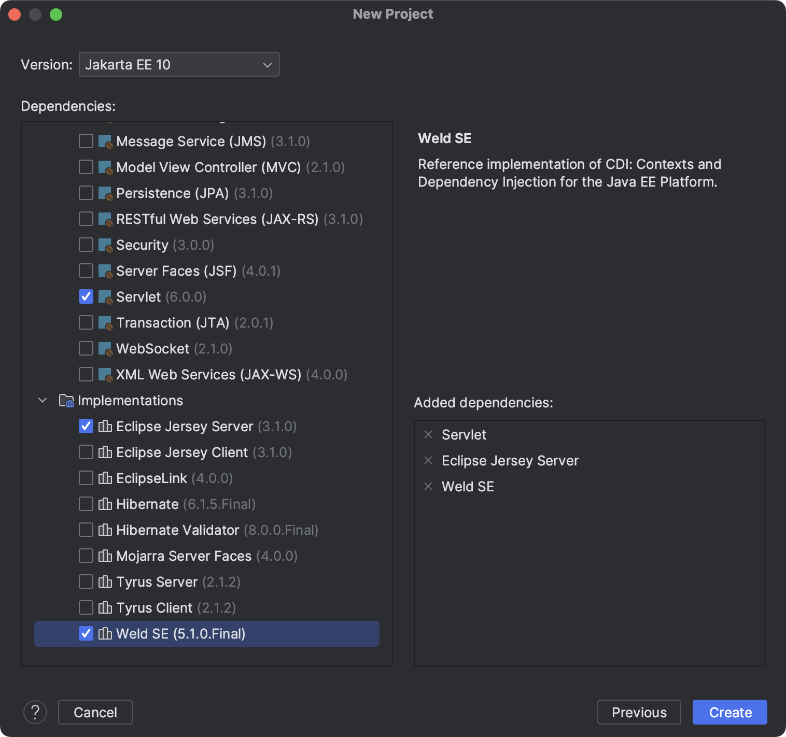Disable the Eclipse Jersey Server checkbox
Screen dimensions: 786x737
(86, 426)
